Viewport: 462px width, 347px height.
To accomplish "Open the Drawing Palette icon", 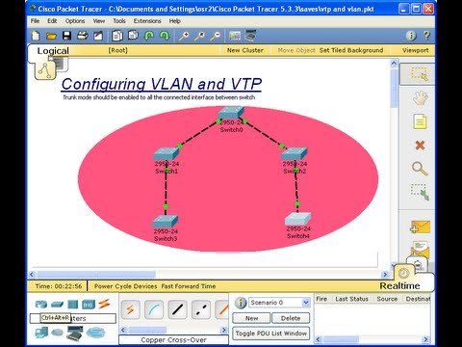I will [x=235, y=36].
